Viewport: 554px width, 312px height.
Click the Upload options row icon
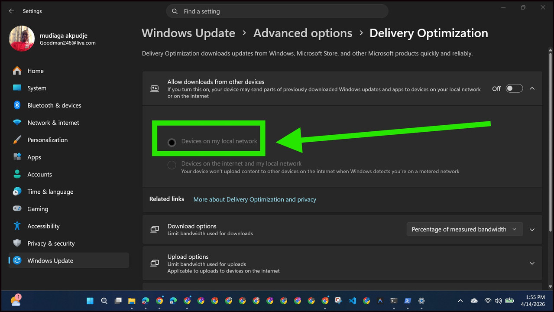pyautogui.click(x=155, y=263)
